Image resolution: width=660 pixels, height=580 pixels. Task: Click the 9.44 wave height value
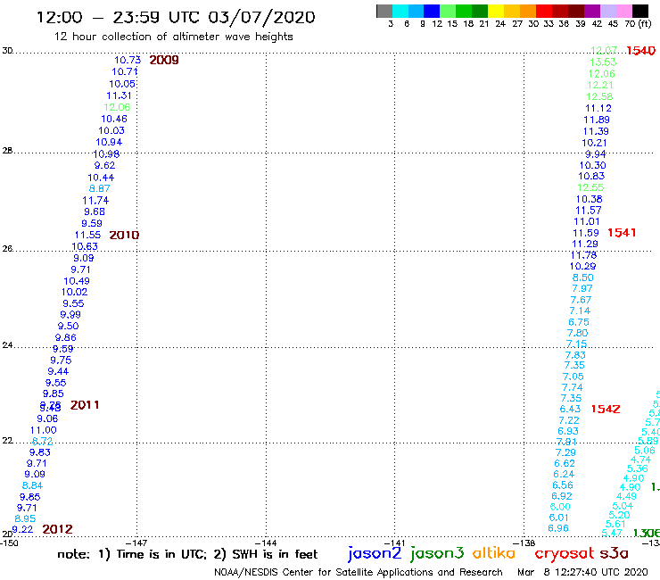58,371
